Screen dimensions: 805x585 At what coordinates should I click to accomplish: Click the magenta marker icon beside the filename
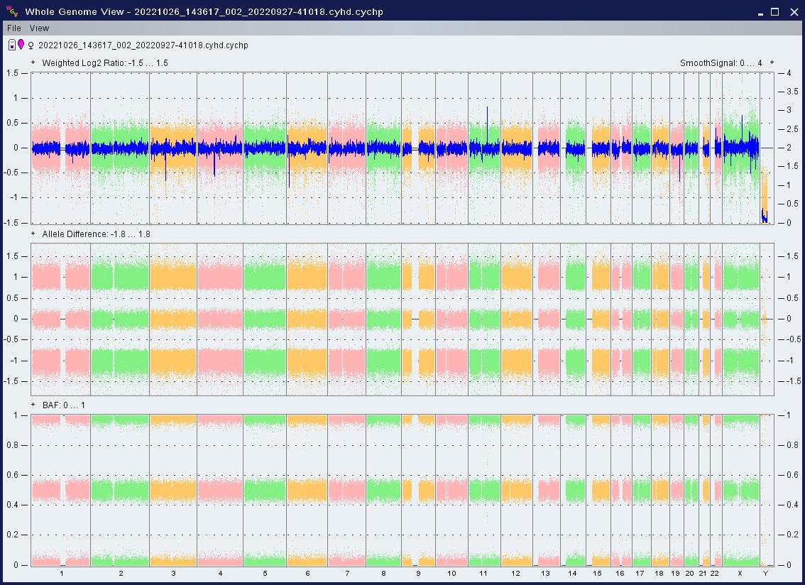(21, 45)
